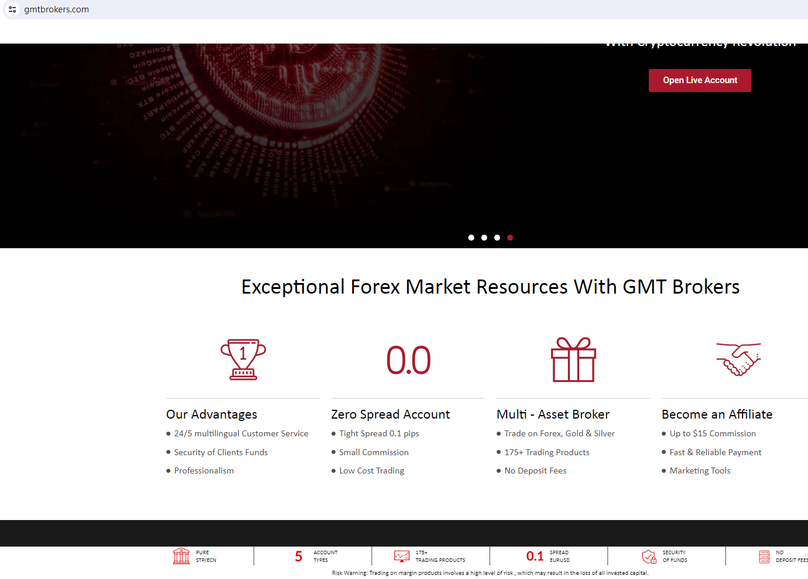The width and height of the screenshot is (808, 579).
Task: Click the shield lock Security of Funds icon
Action: (649, 557)
